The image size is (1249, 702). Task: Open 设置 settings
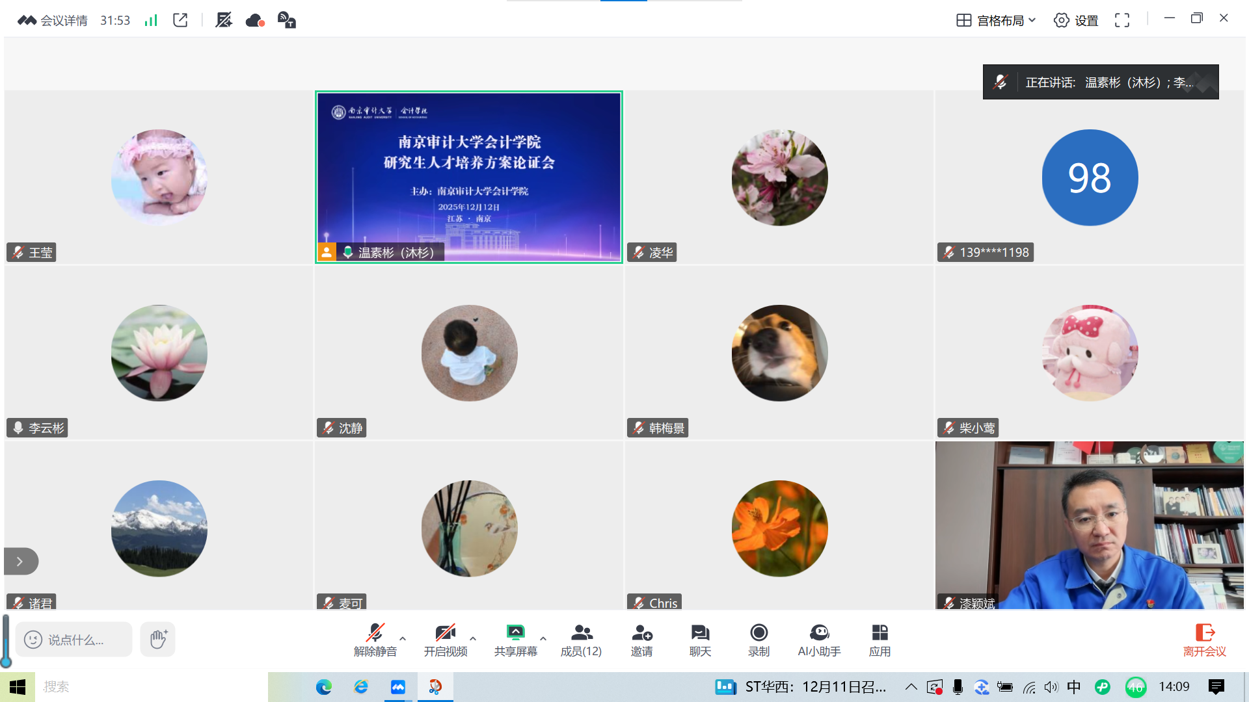tap(1076, 20)
